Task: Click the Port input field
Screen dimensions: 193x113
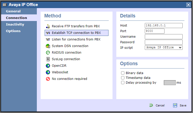Action: click(154, 31)
